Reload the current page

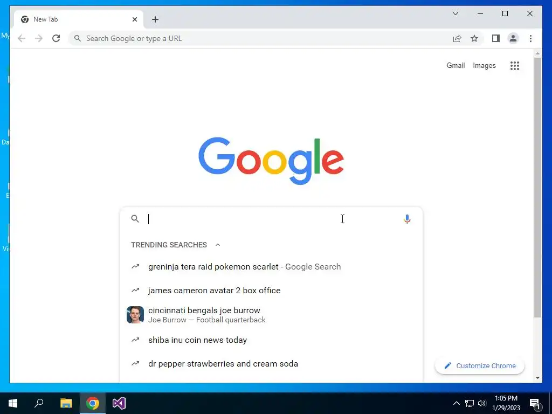click(x=56, y=38)
